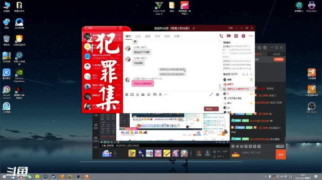
Task: Switch to the files tab in QQ group
Action: pyautogui.click(x=157, y=37)
